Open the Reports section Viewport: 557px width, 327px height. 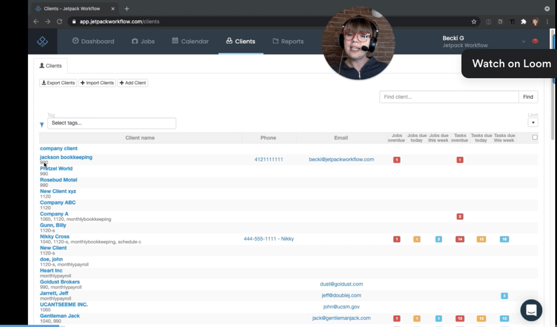(288, 41)
